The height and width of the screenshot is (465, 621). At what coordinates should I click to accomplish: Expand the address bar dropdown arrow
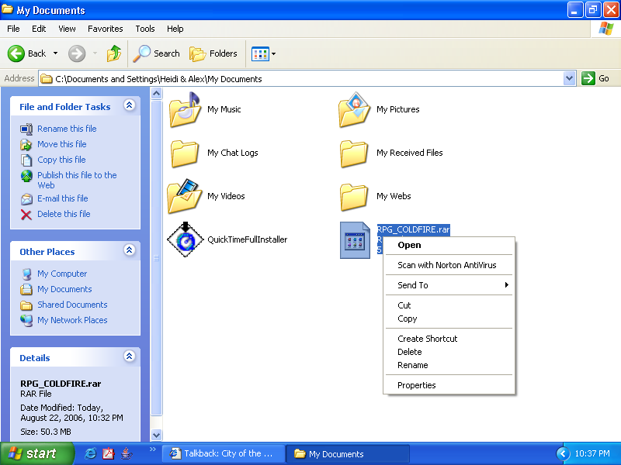[x=569, y=78]
